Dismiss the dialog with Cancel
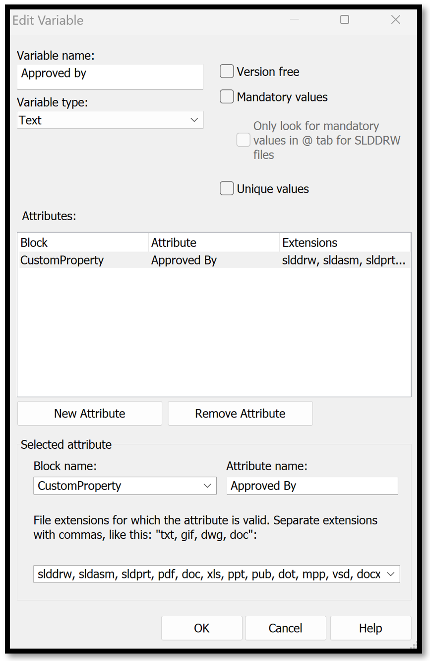The width and height of the screenshot is (430, 661). [x=285, y=628]
